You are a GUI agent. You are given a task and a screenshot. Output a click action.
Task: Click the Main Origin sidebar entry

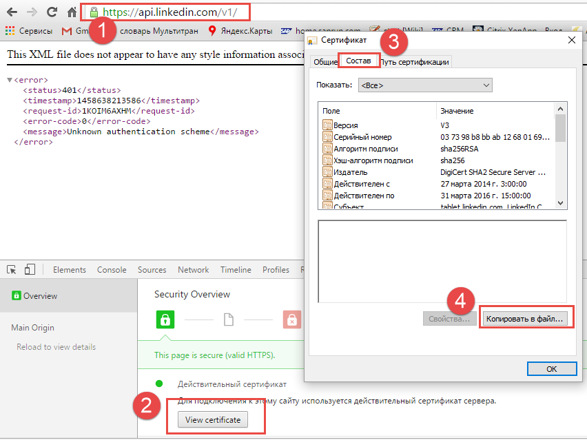coord(32,328)
